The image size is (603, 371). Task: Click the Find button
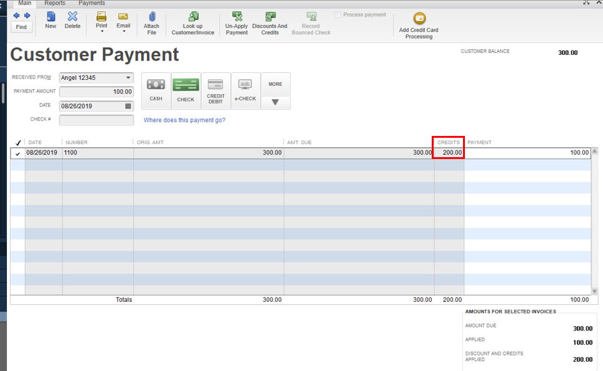click(x=21, y=27)
